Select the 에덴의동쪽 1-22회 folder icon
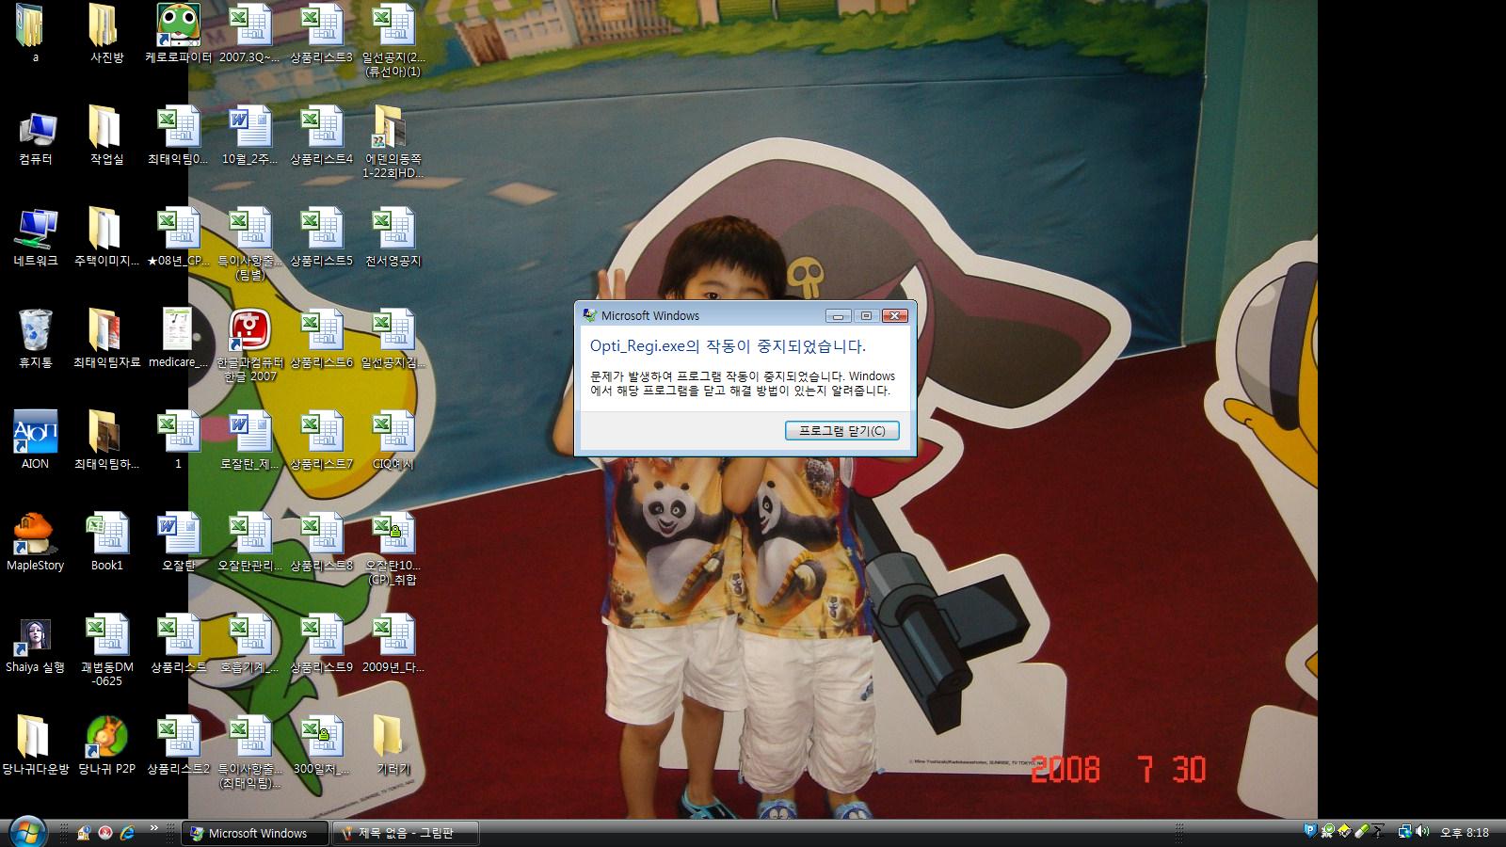The width and height of the screenshot is (1506, 847). (x=393, y=142)
